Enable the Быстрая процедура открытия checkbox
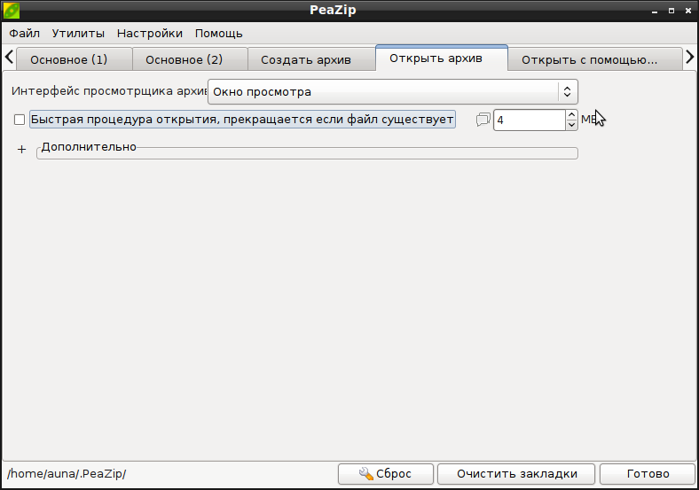 click(20, 120)
